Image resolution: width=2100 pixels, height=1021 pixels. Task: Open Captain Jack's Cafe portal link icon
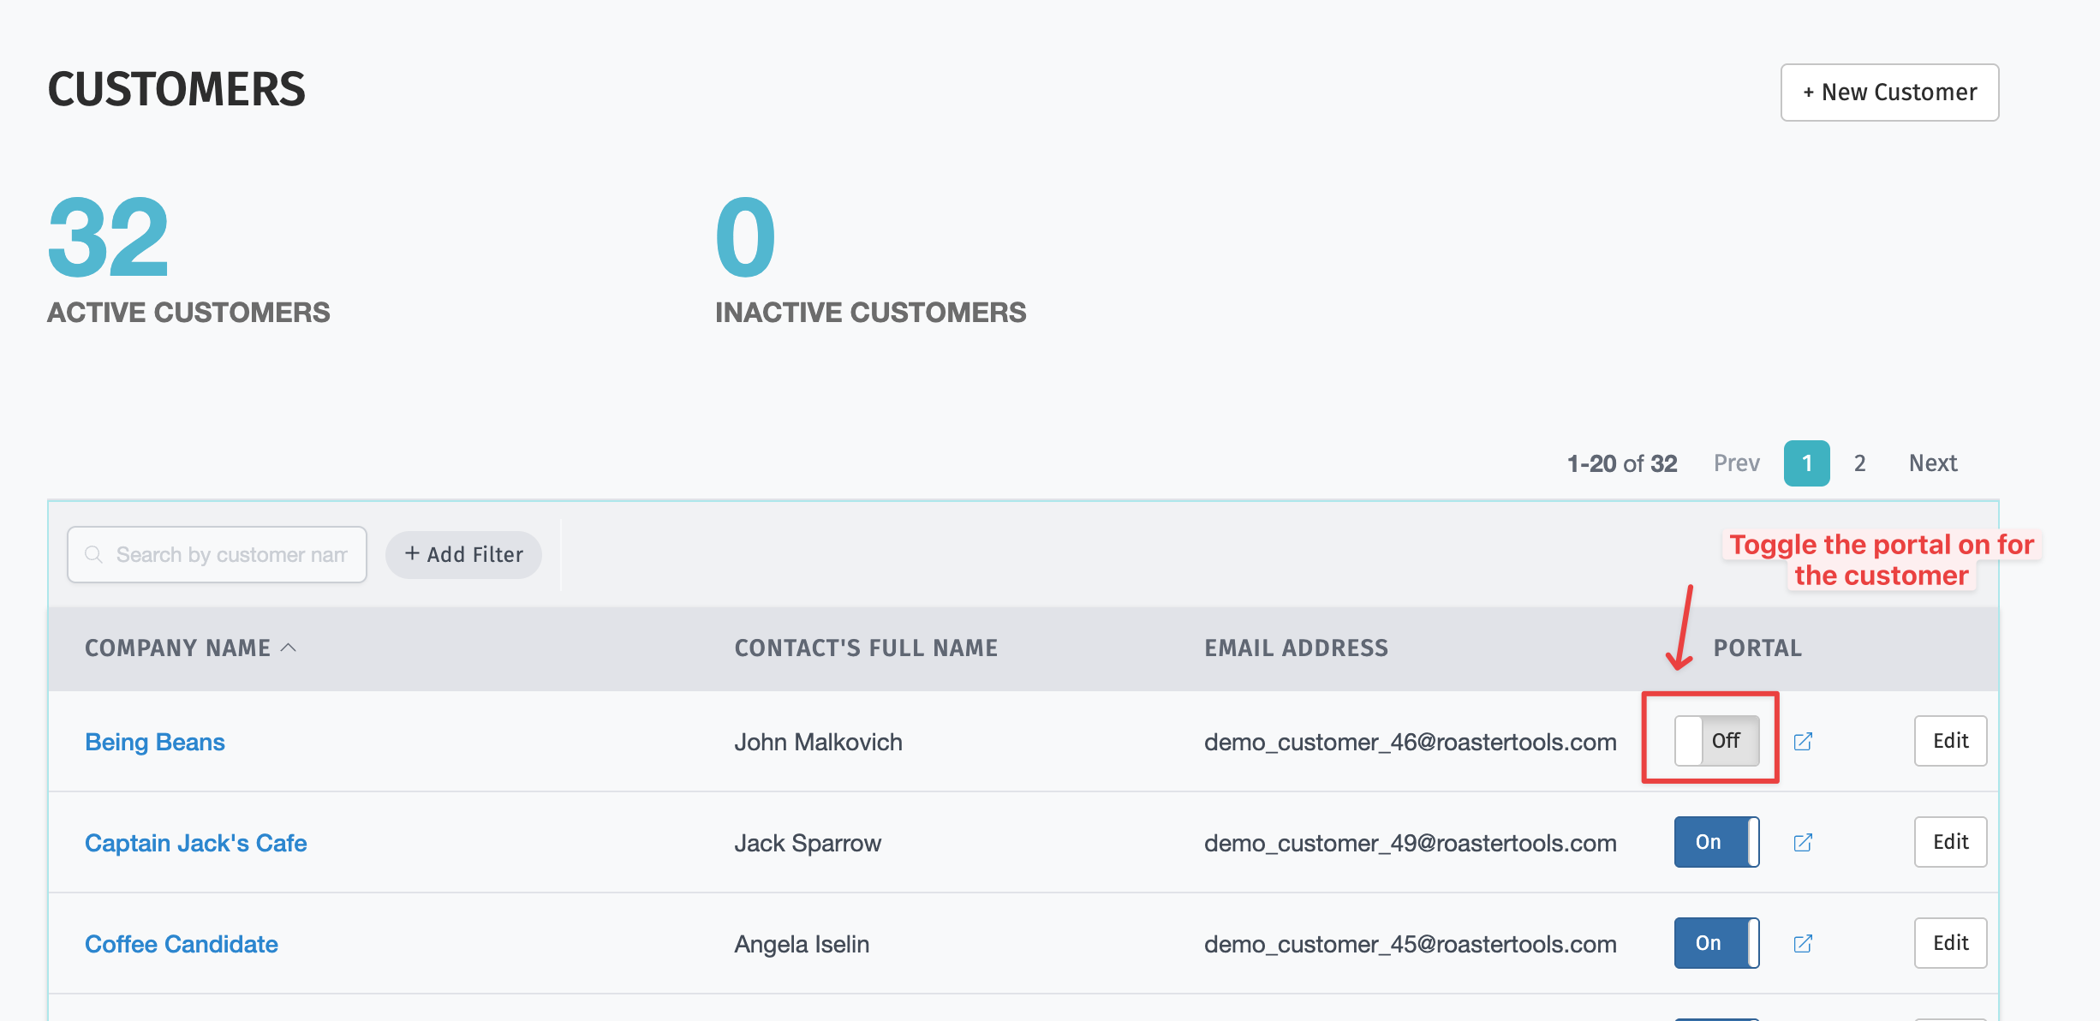(x=1803, y=842)
